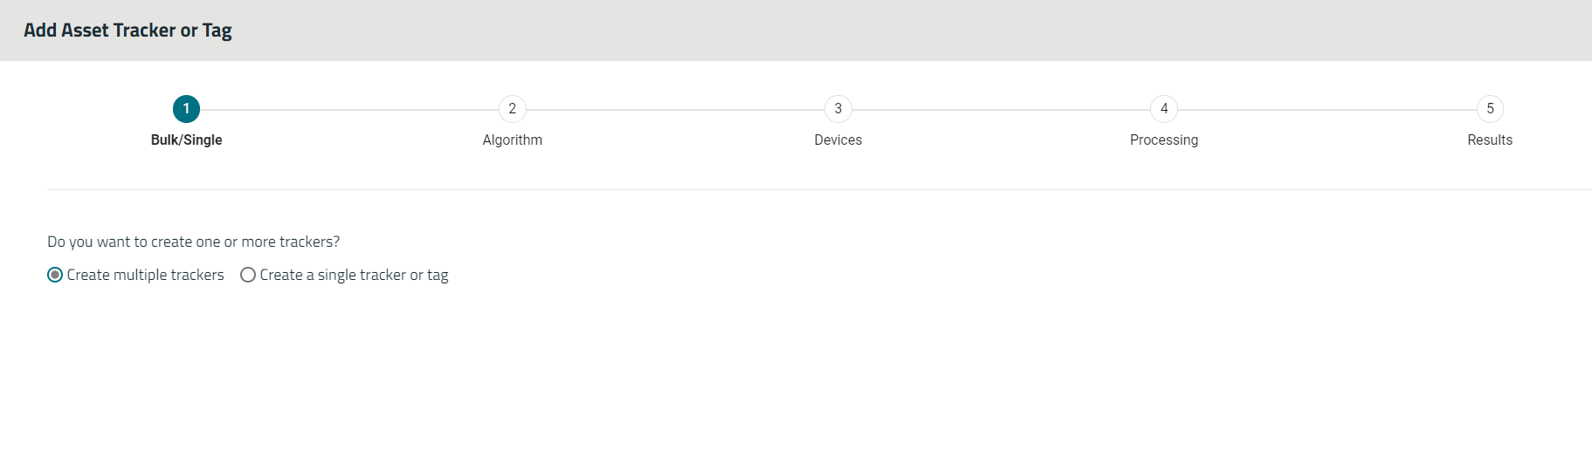Click connector line between steps 3 and 4
The image size is (1592, 470).
click(1001, 110)
